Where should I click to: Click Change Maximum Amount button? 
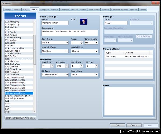(x=20, y=118)
